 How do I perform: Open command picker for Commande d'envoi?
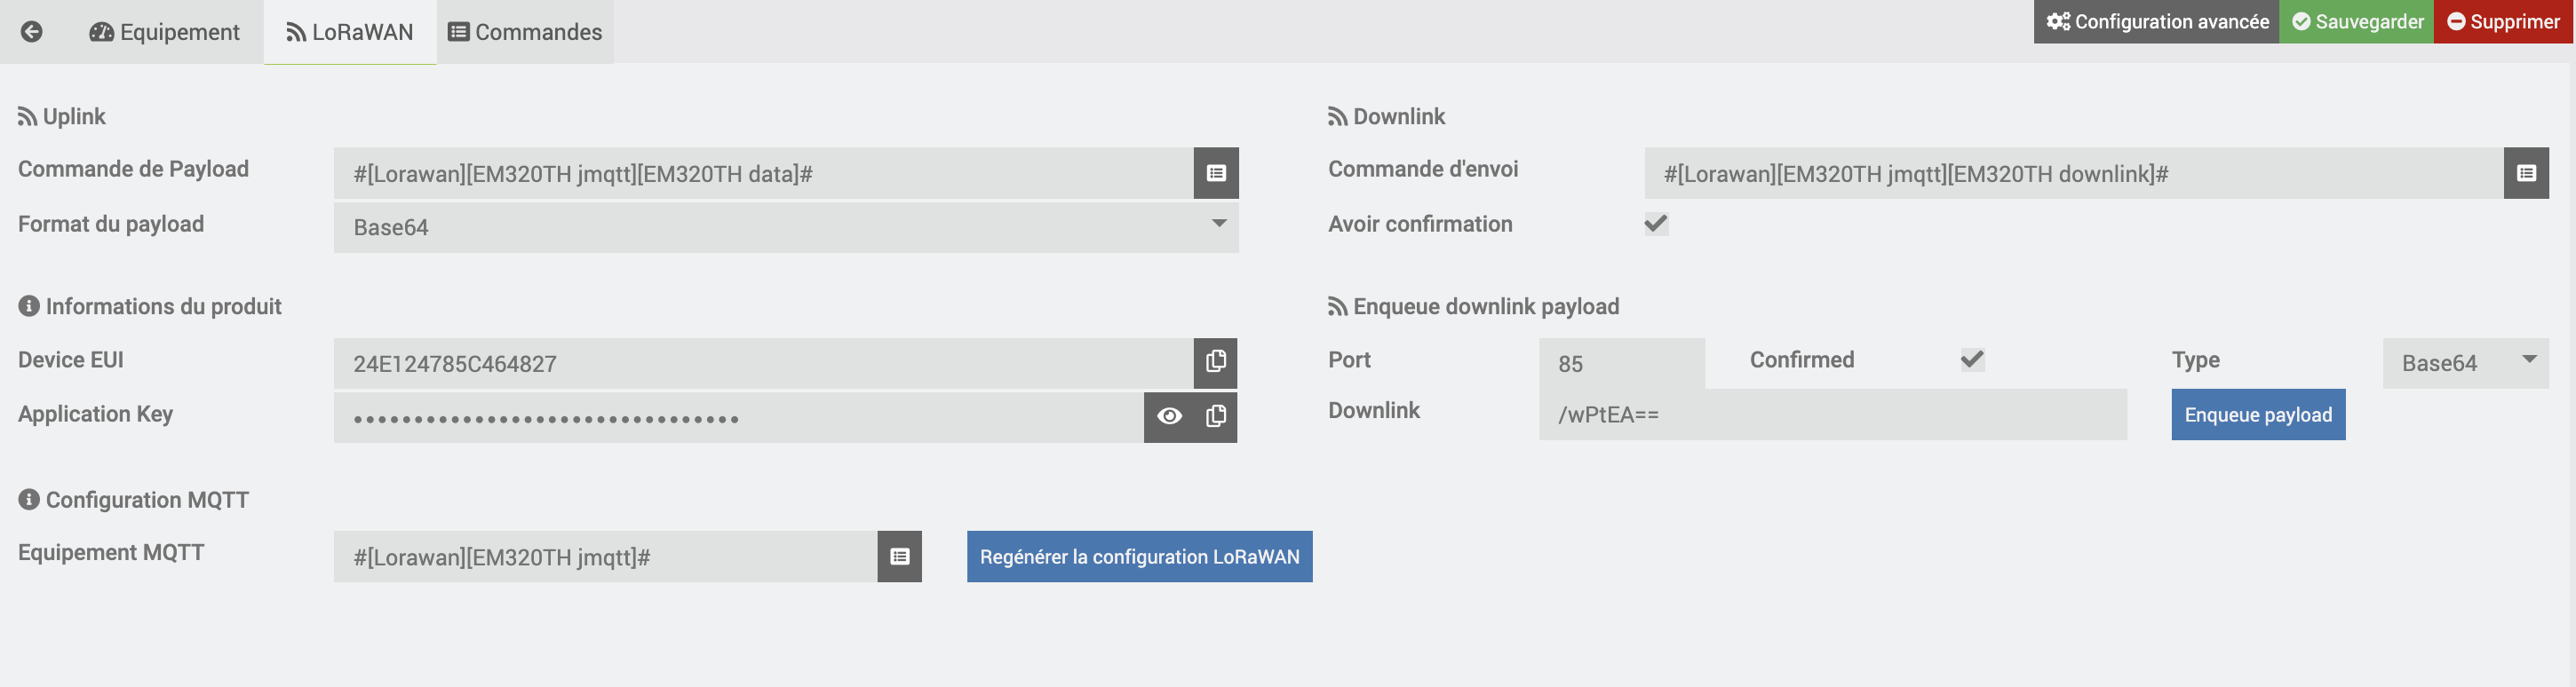(2526, 174)
